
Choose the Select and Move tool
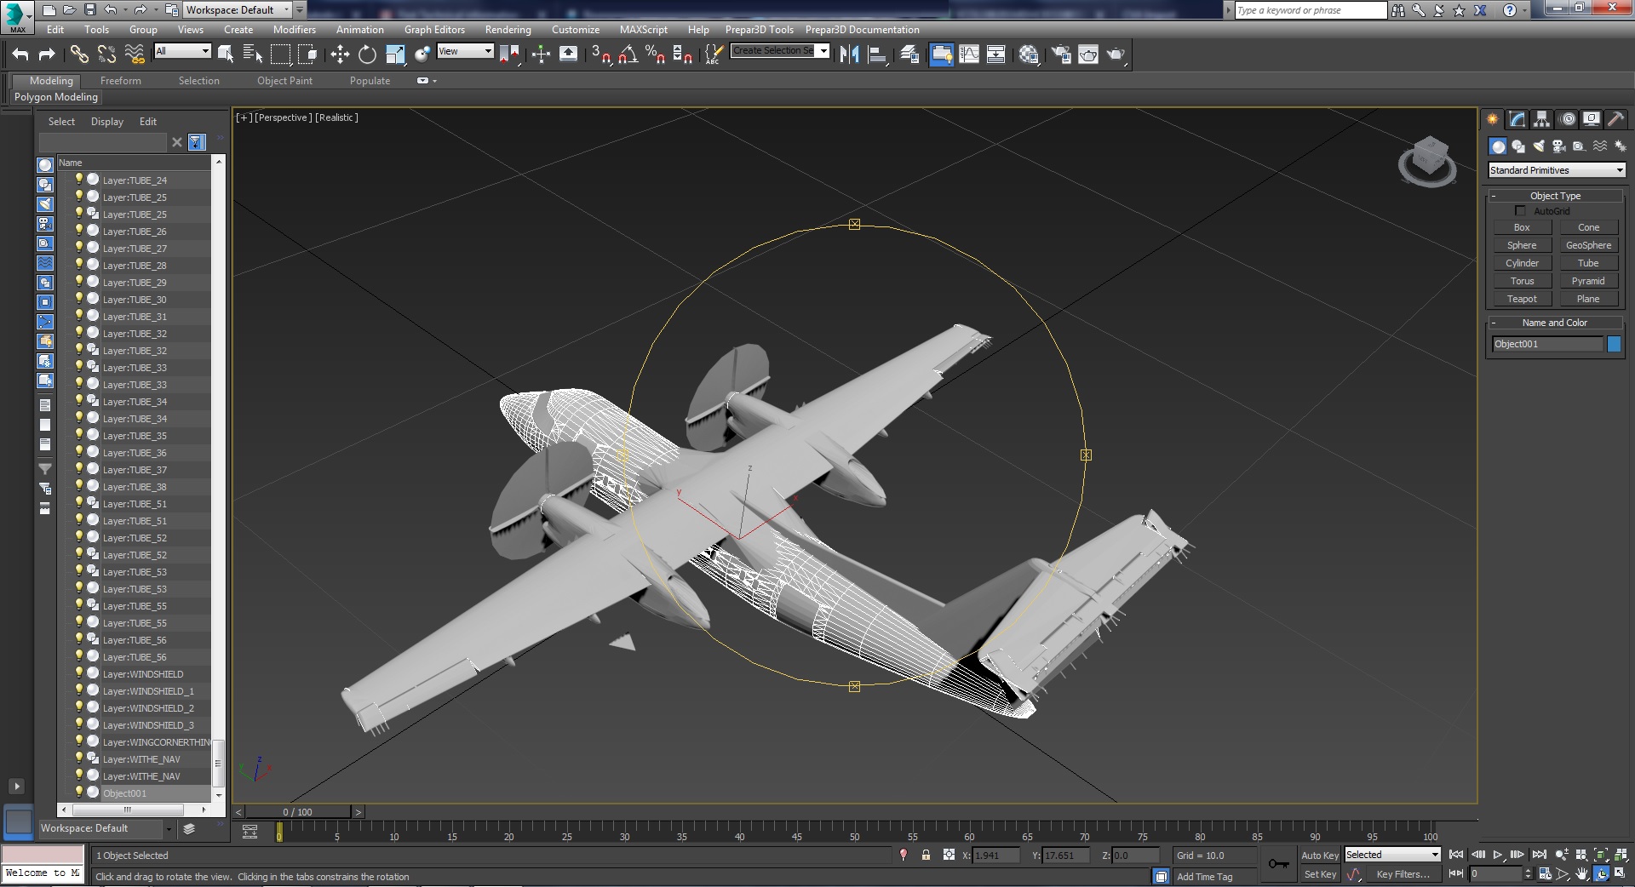pyautogui.click(x=340, y=54)
